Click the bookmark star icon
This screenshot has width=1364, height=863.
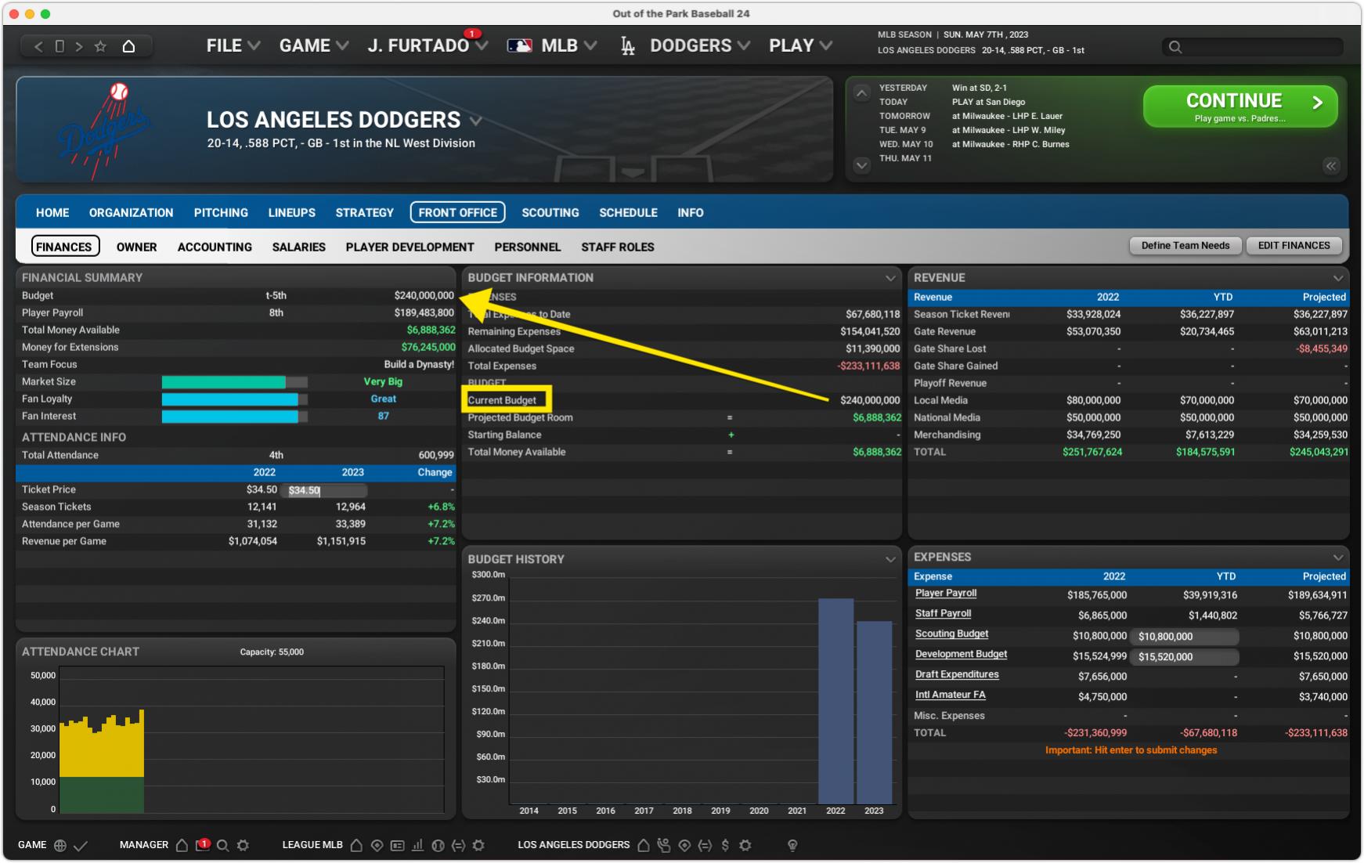coord(100,46)
